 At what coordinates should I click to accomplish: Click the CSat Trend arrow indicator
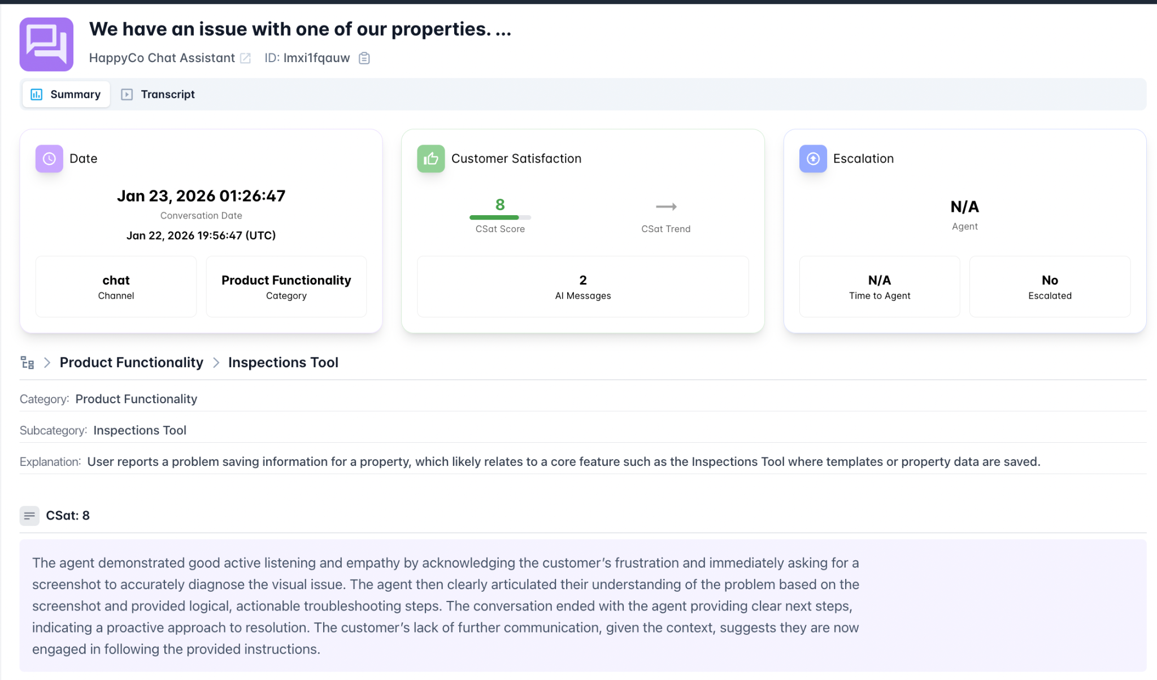(666, 207)
